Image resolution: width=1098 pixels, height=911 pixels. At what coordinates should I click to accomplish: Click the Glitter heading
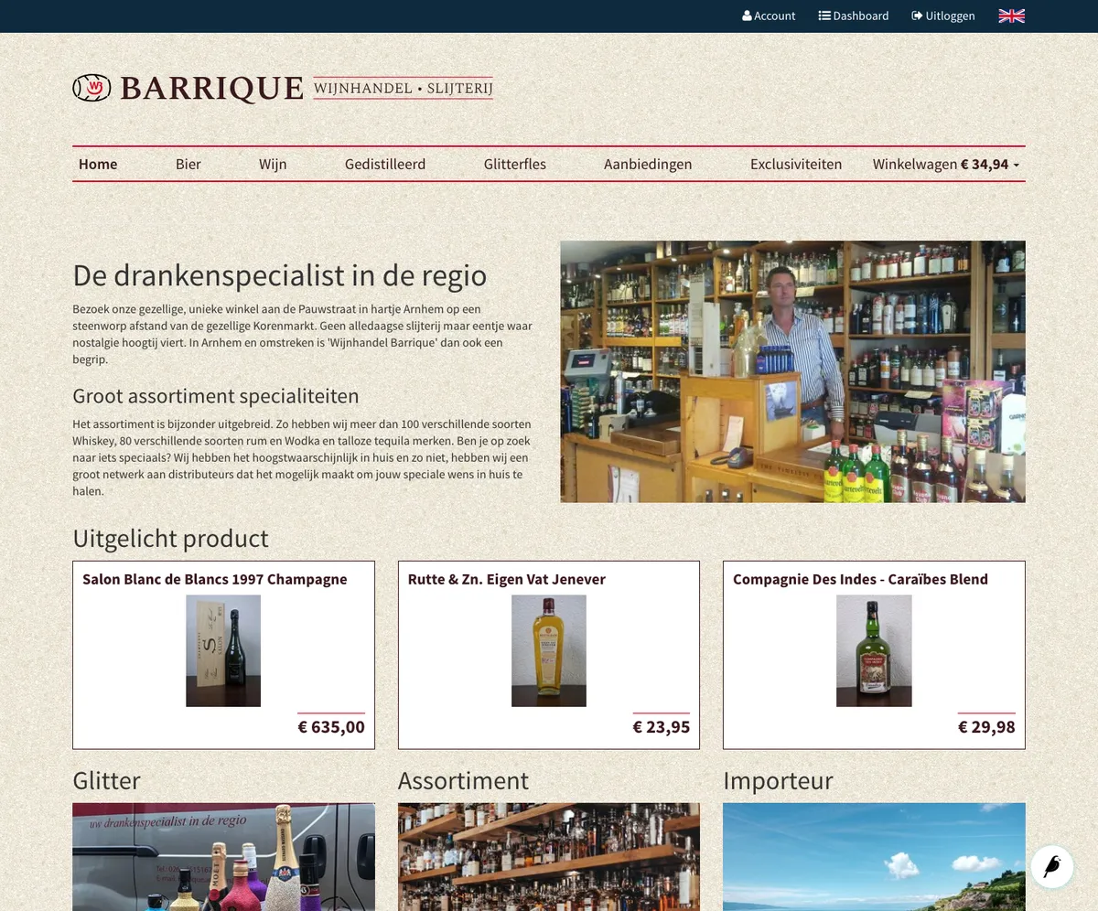(x=106, y=780)
